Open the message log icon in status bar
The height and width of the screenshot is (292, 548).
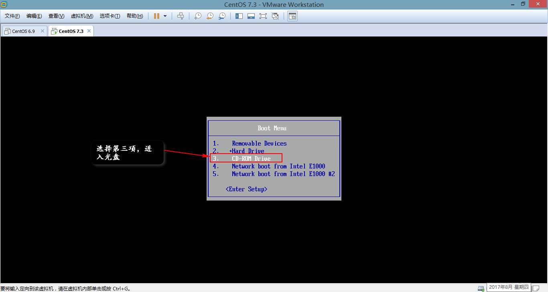coord(536,288)
